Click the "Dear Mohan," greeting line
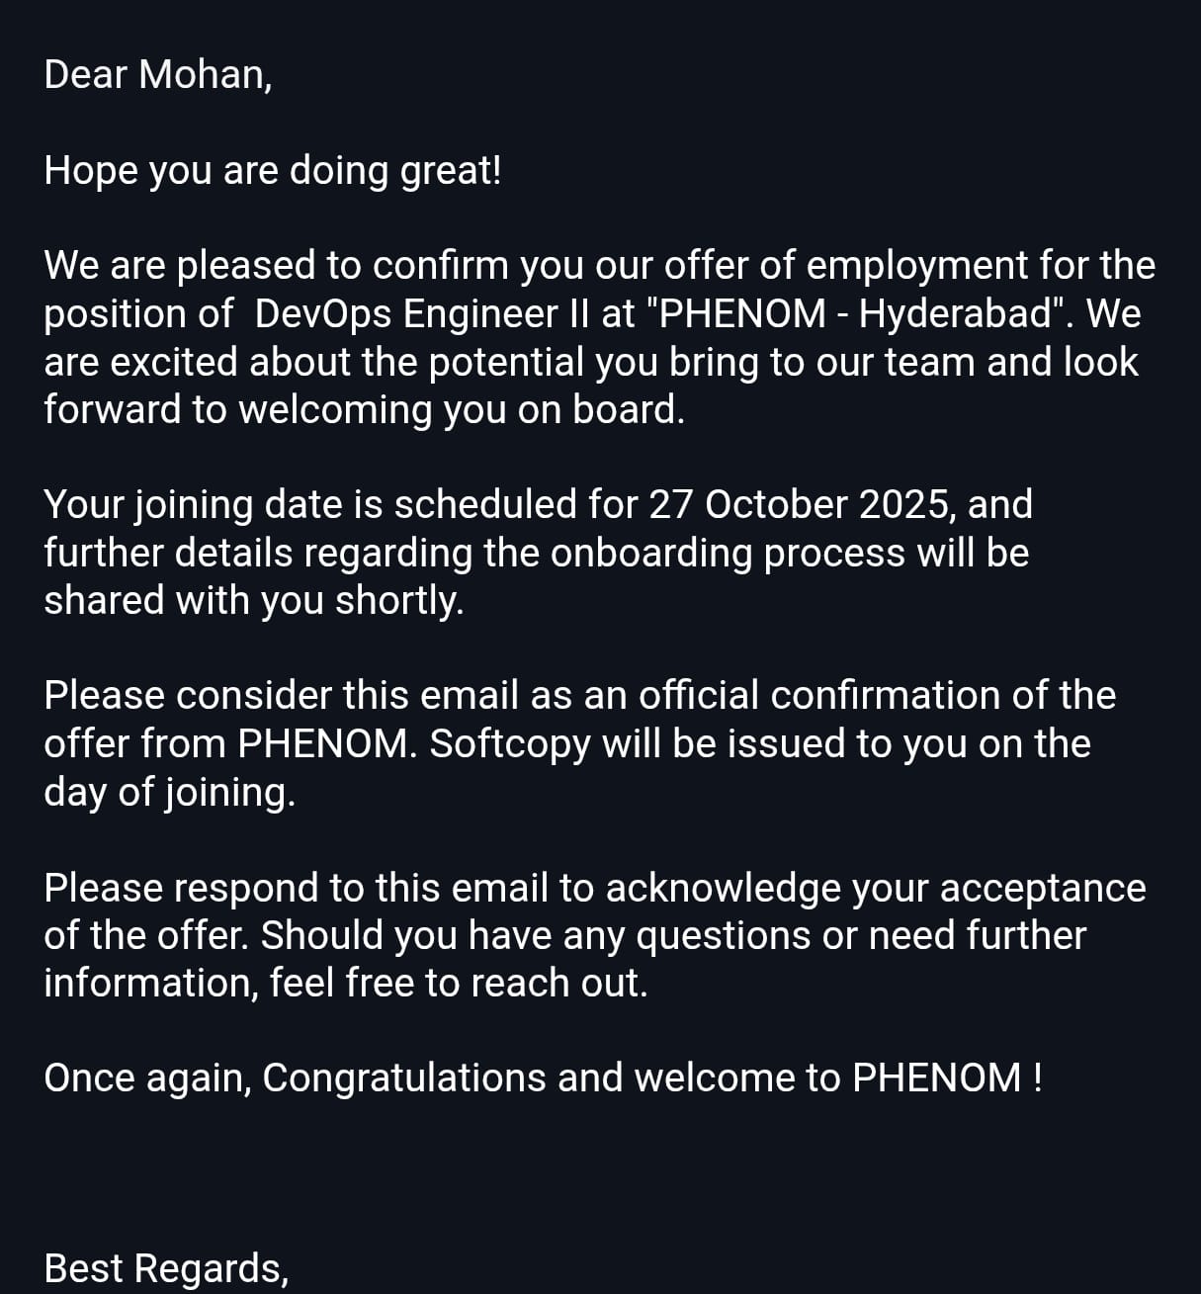 click(x=158, y=75)
